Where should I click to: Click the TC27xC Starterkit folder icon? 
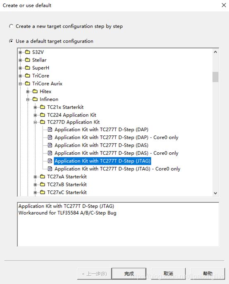pyautogui.click(x=43, y=192)
